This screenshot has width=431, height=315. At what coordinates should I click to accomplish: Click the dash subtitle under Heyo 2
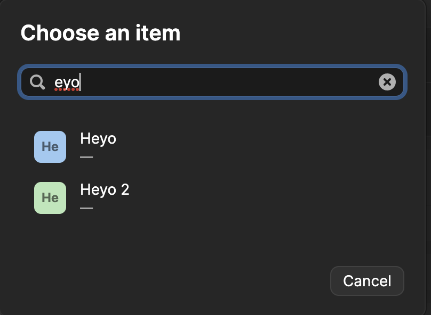pyautogui.click(x=86, y=208)
